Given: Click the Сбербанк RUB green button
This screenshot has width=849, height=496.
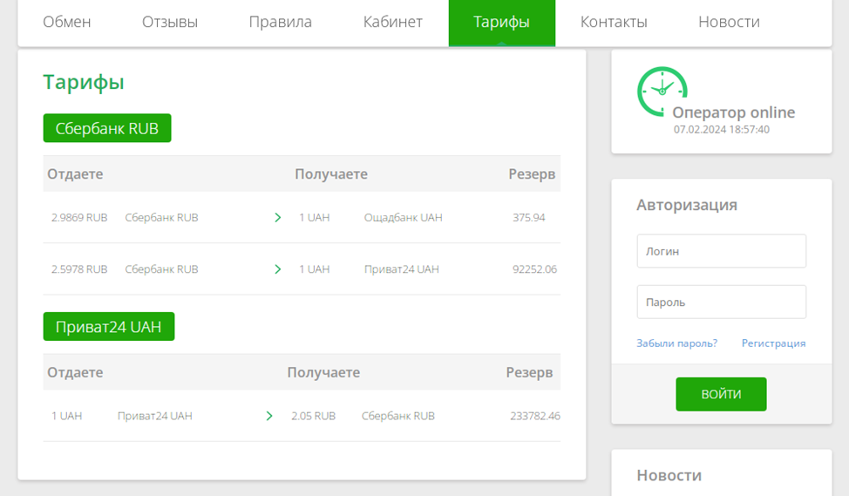Looking at the screenshot, I should pos(107,128).
